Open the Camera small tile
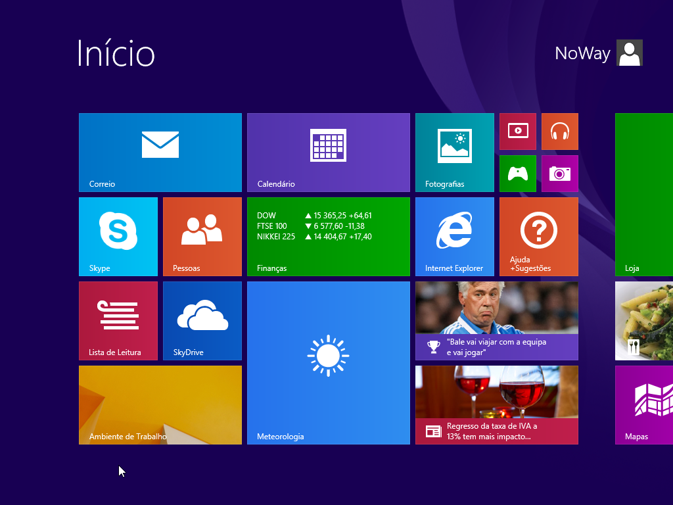The width and height of the screenshot is (673, 505). point(560,174)
